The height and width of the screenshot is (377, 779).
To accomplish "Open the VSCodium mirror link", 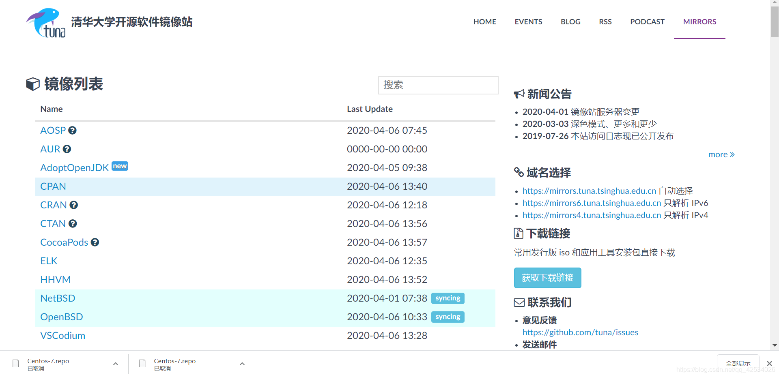I will (x=63, y=336).
